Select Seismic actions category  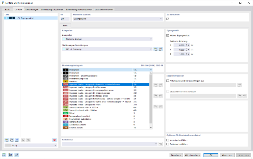click(106, 127)
